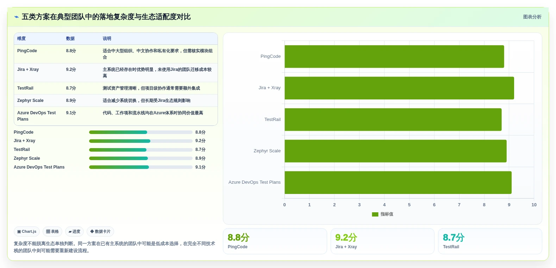The height and width of the screenshot is (268, 556).
Task: Click the Zephyr Scale progress bar
Action: click(141, 158)
